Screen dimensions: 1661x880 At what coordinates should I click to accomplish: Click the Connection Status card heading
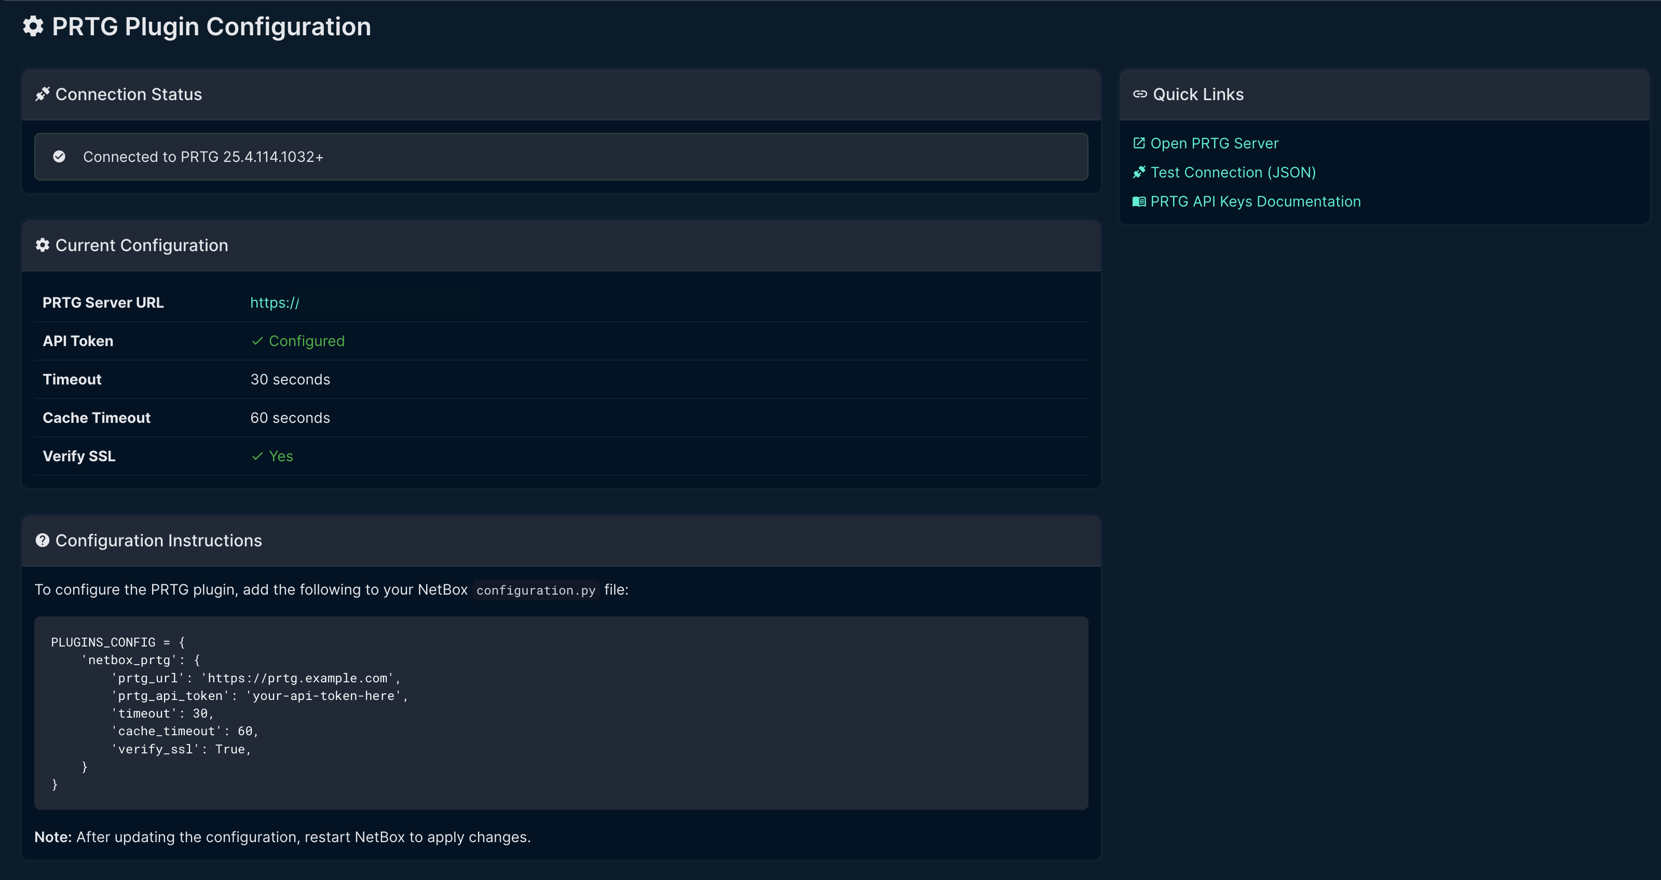(x=128, y=94)
